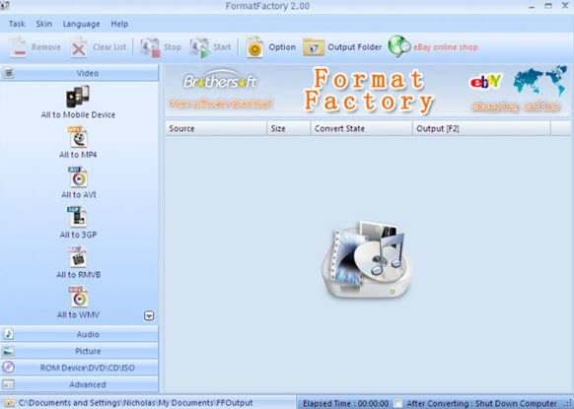Click the FormatFactory title bar app icon
This screenshot has height=409, width=574.
tap(5, 5)
